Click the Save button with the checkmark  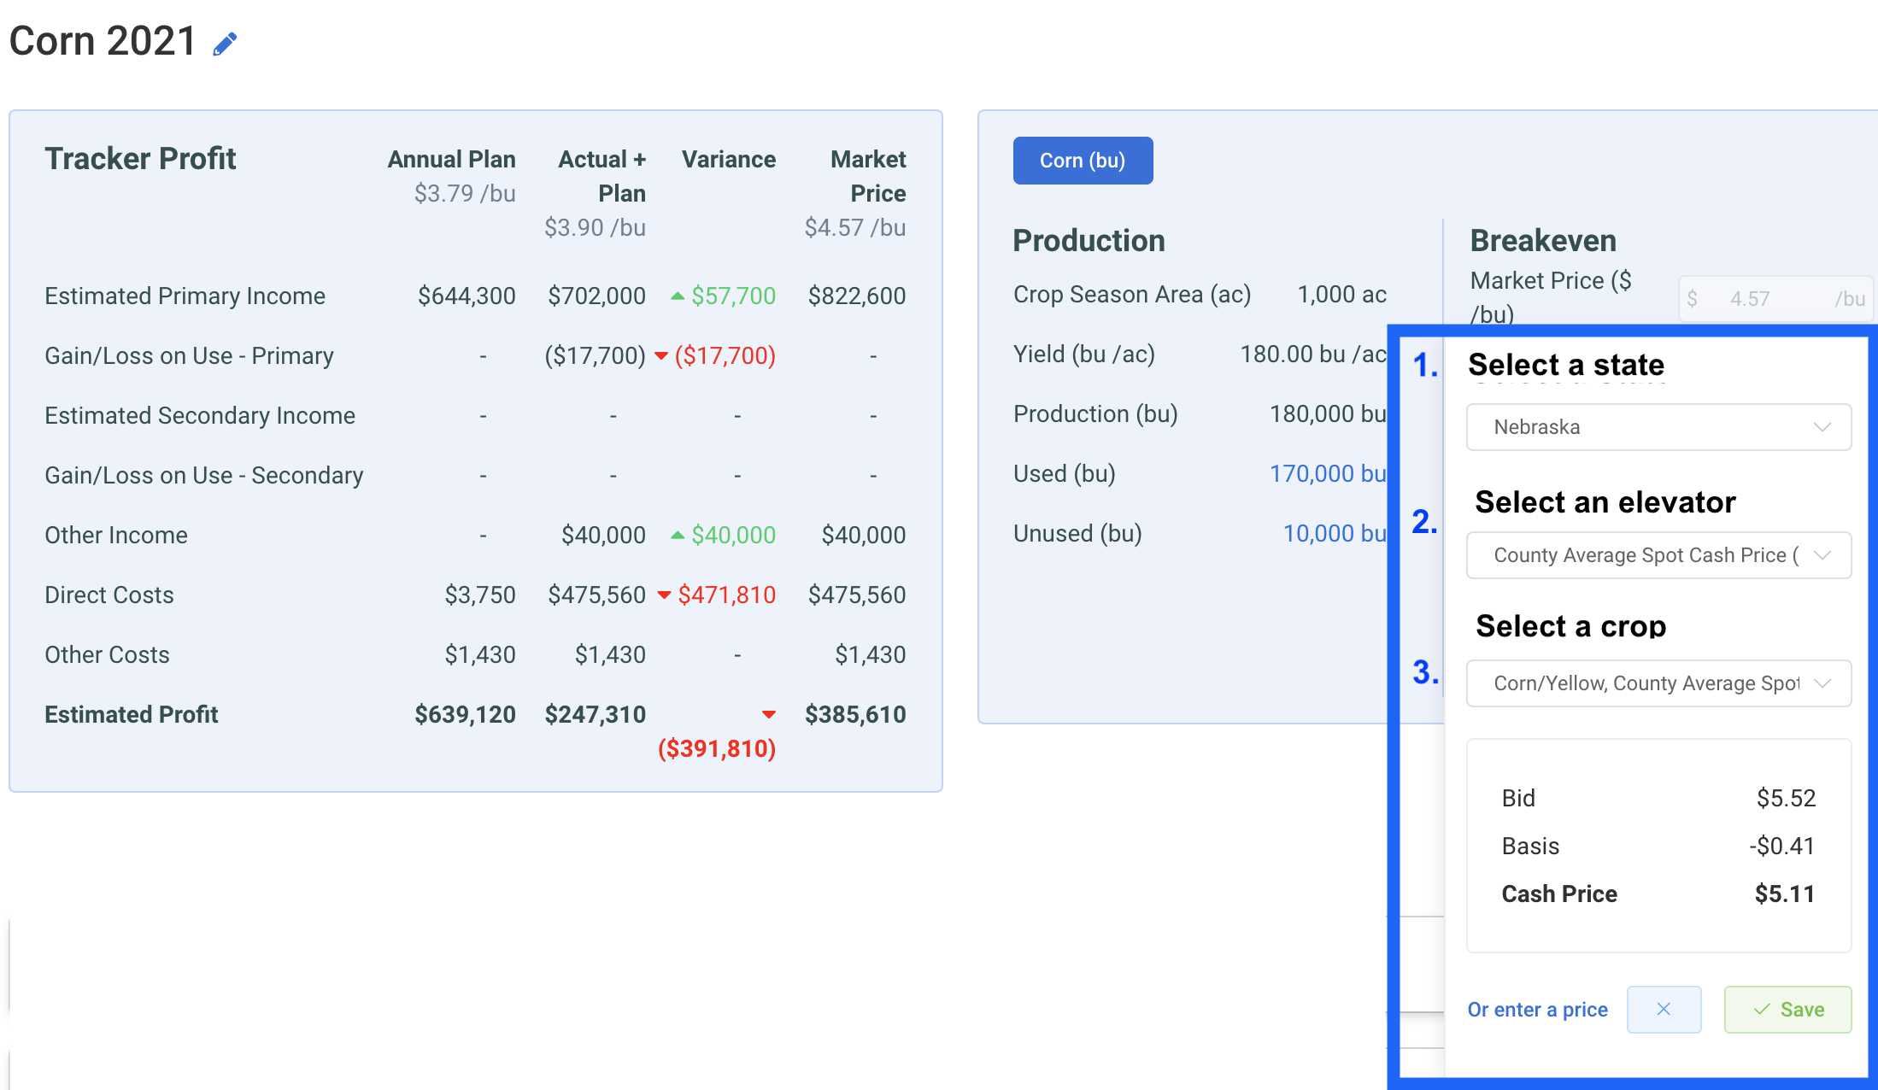click(x=1787, y=1009)
